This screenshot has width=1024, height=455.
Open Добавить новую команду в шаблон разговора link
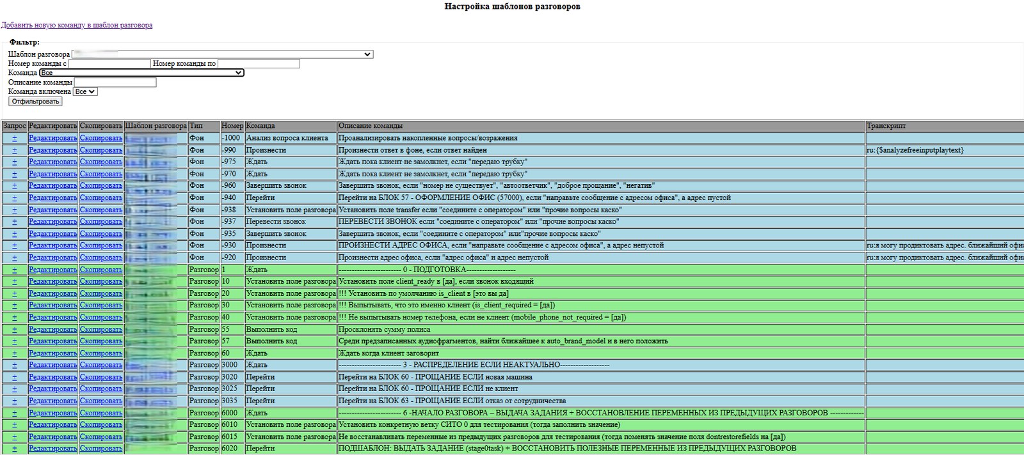pyautogui.click(x=77, y=25)
